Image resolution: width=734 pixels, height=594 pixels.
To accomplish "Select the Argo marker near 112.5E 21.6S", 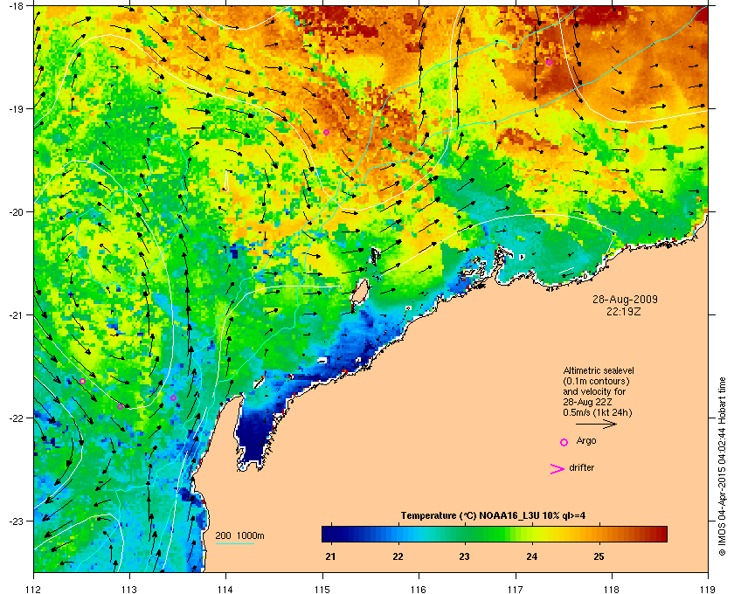I will pyautogui.click(x=82, y=382).
